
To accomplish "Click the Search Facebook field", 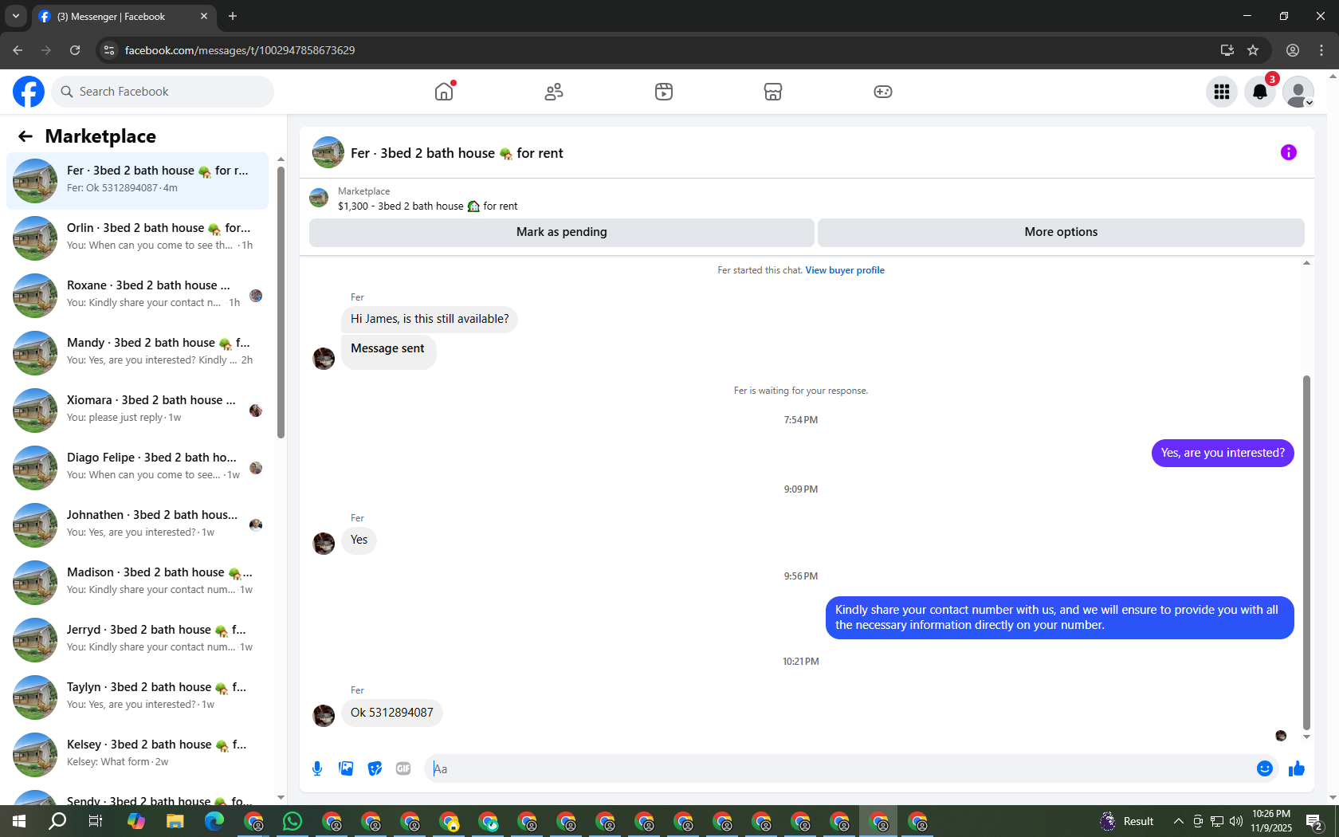I will [x=163, y=92].
